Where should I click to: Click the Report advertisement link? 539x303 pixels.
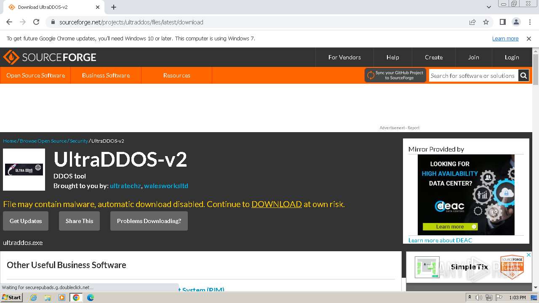coord(414,128)
